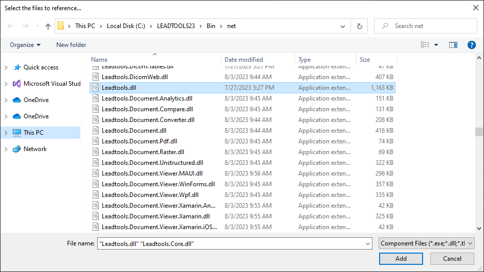The height and width of the screenshot is (272, 484).
Task: Click the Add button
Action: click(x=401, y=259)
